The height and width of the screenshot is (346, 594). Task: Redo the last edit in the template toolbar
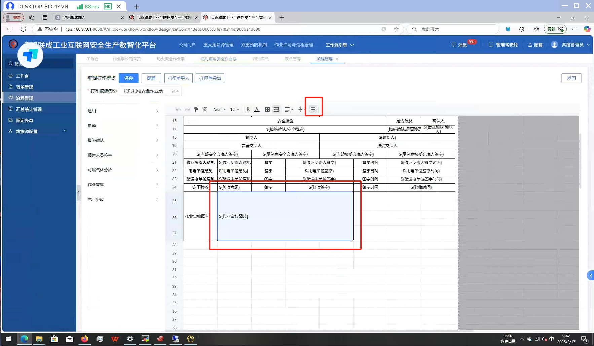coord(187,110)
